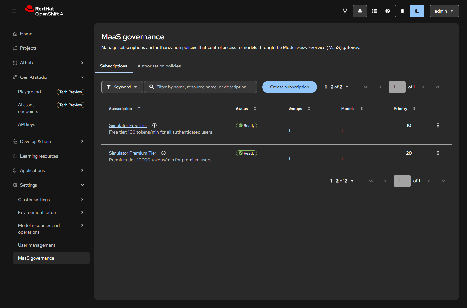Open Simulator Free Tier link
Image resolution: width=467 pixels, height=308 pixels.
[128, 125]
